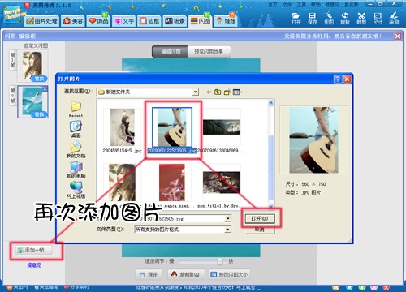
Task: Click the 取消 (Cancel) button
Action: (x=260, y=230)
